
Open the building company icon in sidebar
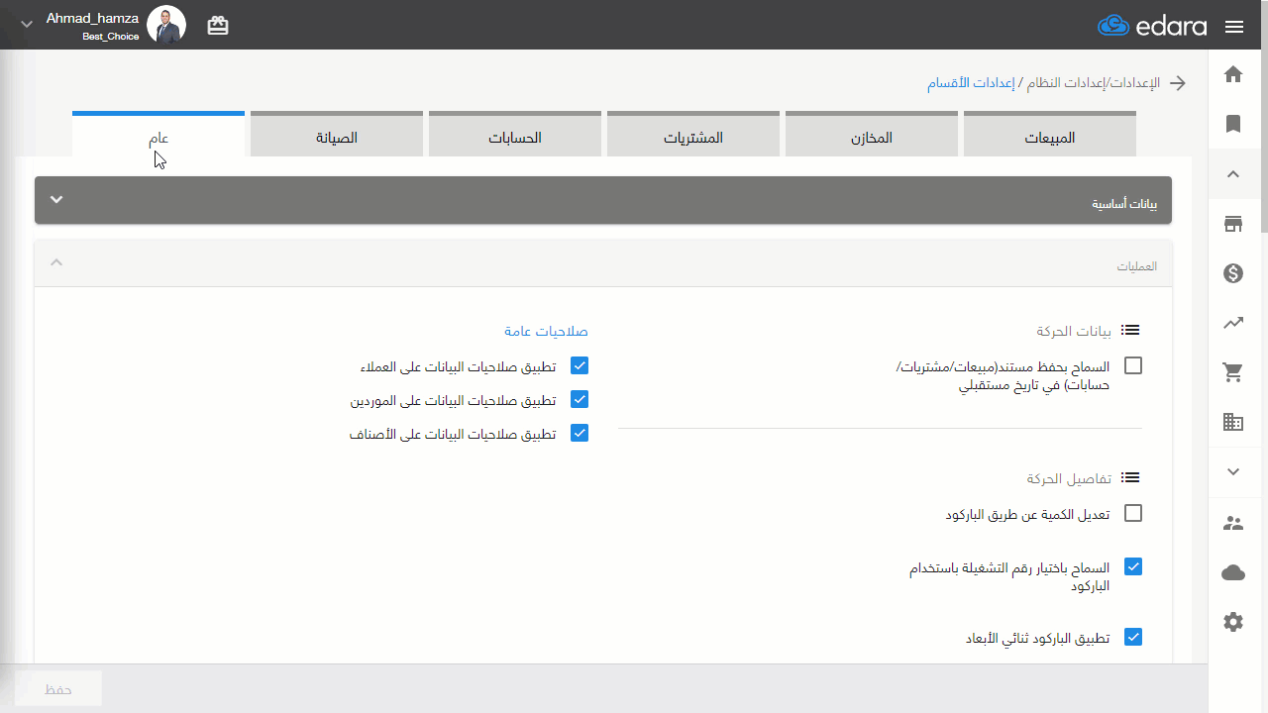point(1233,422)
